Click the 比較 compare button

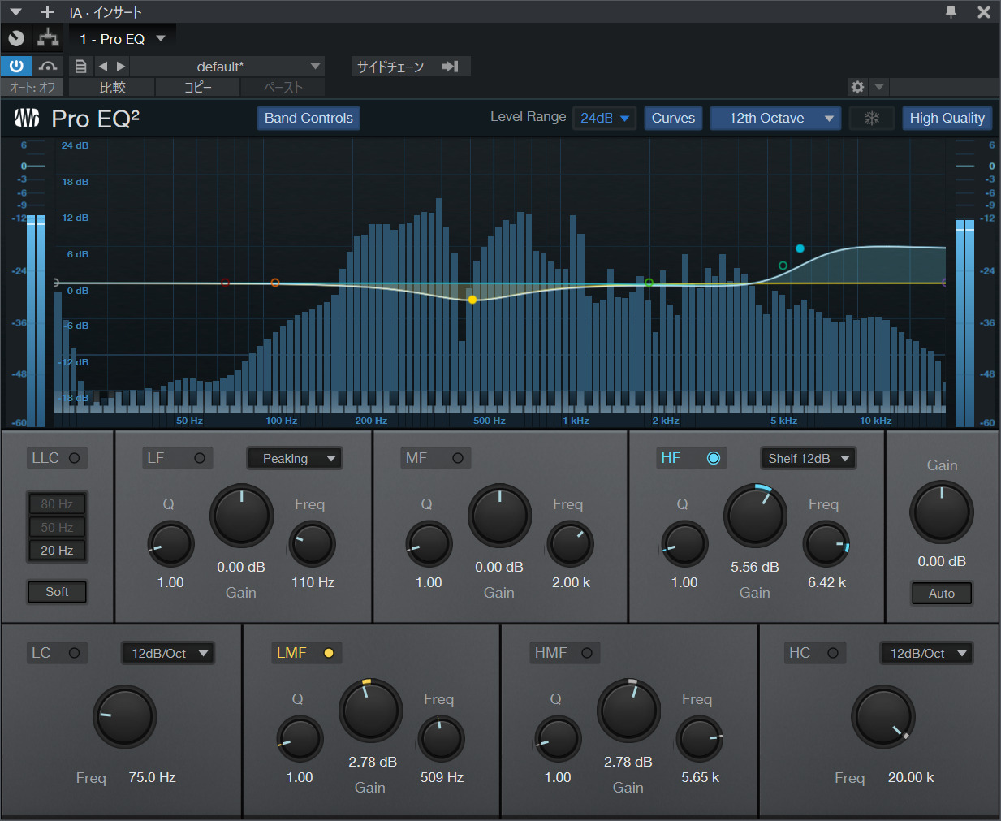pyautogui.click(x=112, y=88)
